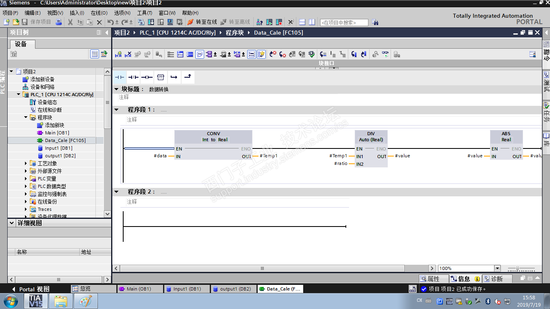Expand the PLC变量 folder
Screen dimensions: 550x309
pyautogui.click(x=26, y=179)
